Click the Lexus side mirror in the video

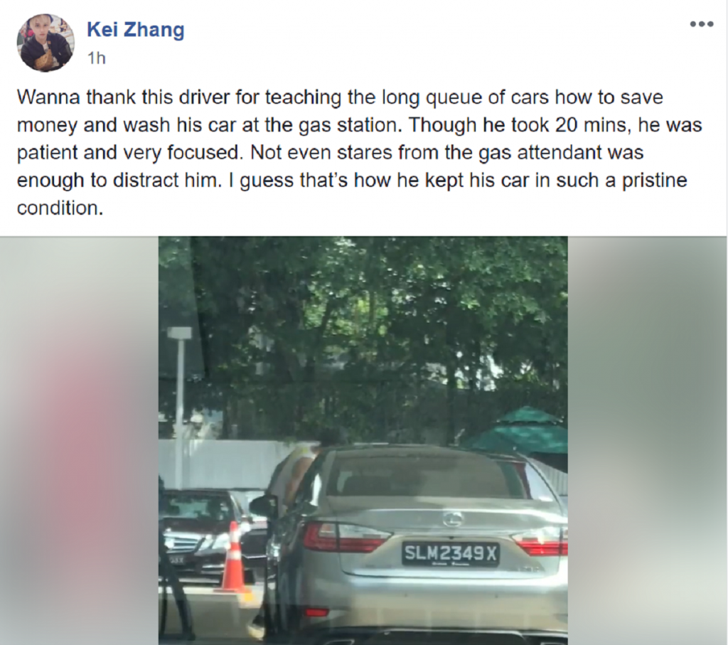(263, 506)
